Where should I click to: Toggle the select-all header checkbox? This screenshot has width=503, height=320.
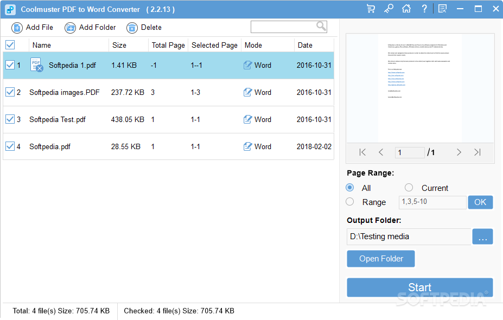[x=10, y=45]
